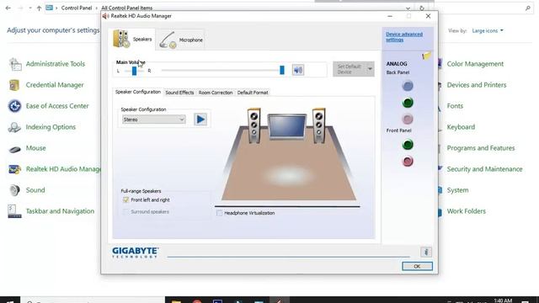This screenshot has height=303, width=539.
Task: Open Keyboard settings in Control Panel
Action: (x=461, y=127)
